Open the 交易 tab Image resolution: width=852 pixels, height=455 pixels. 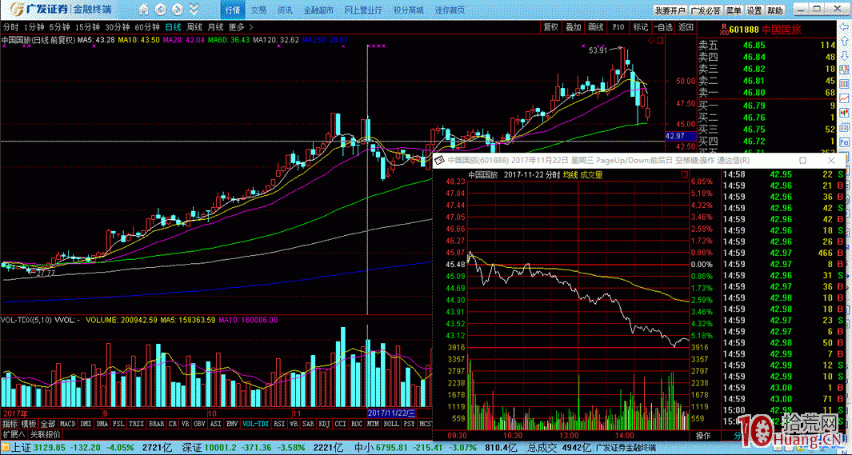258,10
